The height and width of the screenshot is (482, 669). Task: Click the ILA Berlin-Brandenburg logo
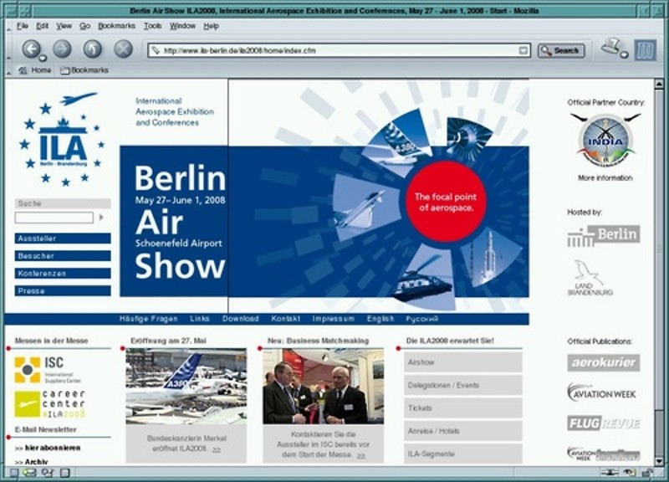[62, 140]
